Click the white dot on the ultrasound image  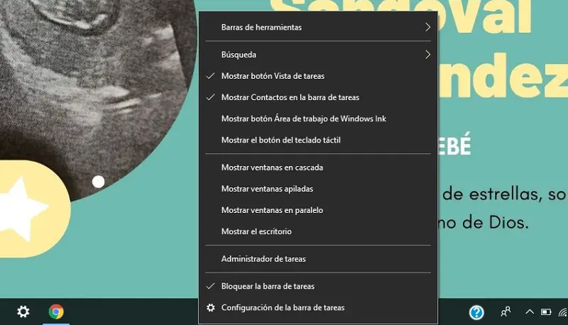(x=98, y=182)
